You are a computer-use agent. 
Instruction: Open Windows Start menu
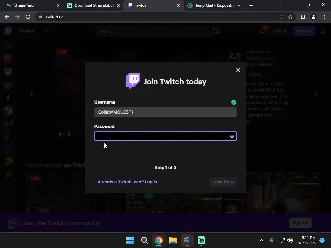coord(130,240)
